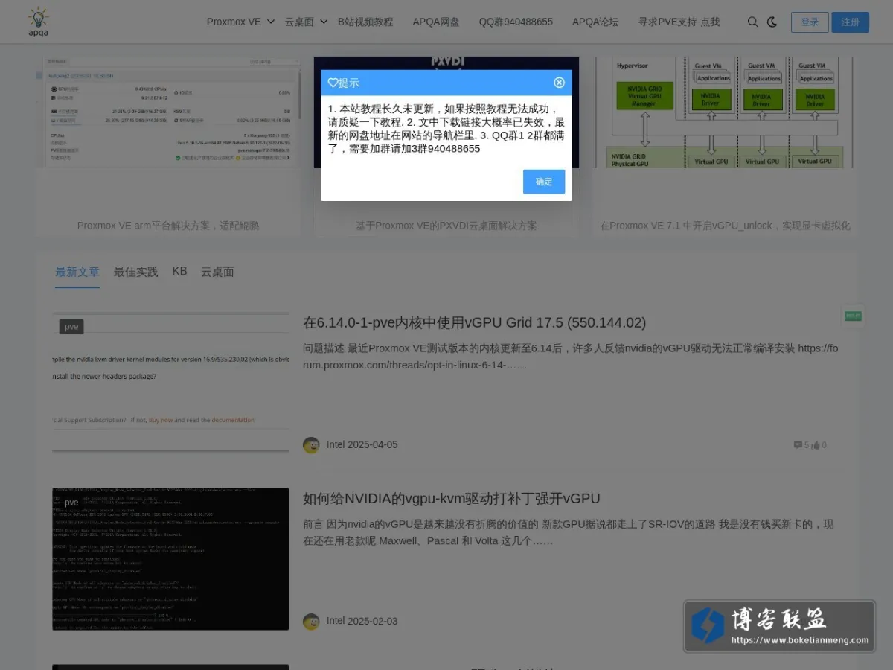Screen dimensions: 893x670
Task: Click the pve tag on the second article thumbnail
Action: (x=71, y=502)
